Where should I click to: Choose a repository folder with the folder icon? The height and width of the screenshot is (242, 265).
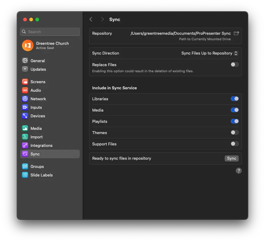[x=236, y=34]
